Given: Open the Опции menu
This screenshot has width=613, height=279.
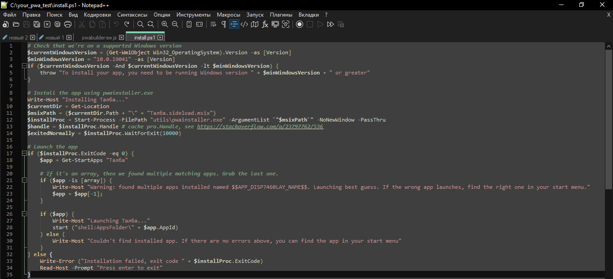Looking at the screenshot, I should [162, 15].
